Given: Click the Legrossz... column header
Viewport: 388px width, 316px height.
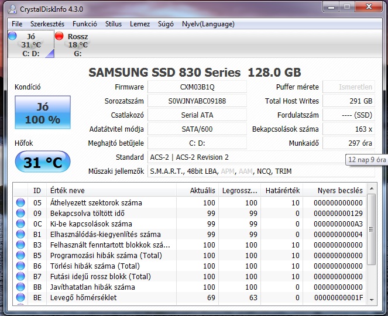Looking at the screenshot, I should click(239, 191).
